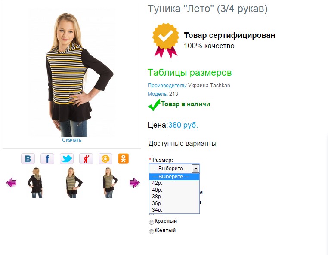Viewport: 328px width, 255px height.
Task: Click the main striped tunic product photo
Action: pyautogui.click(x=72, y=73)
